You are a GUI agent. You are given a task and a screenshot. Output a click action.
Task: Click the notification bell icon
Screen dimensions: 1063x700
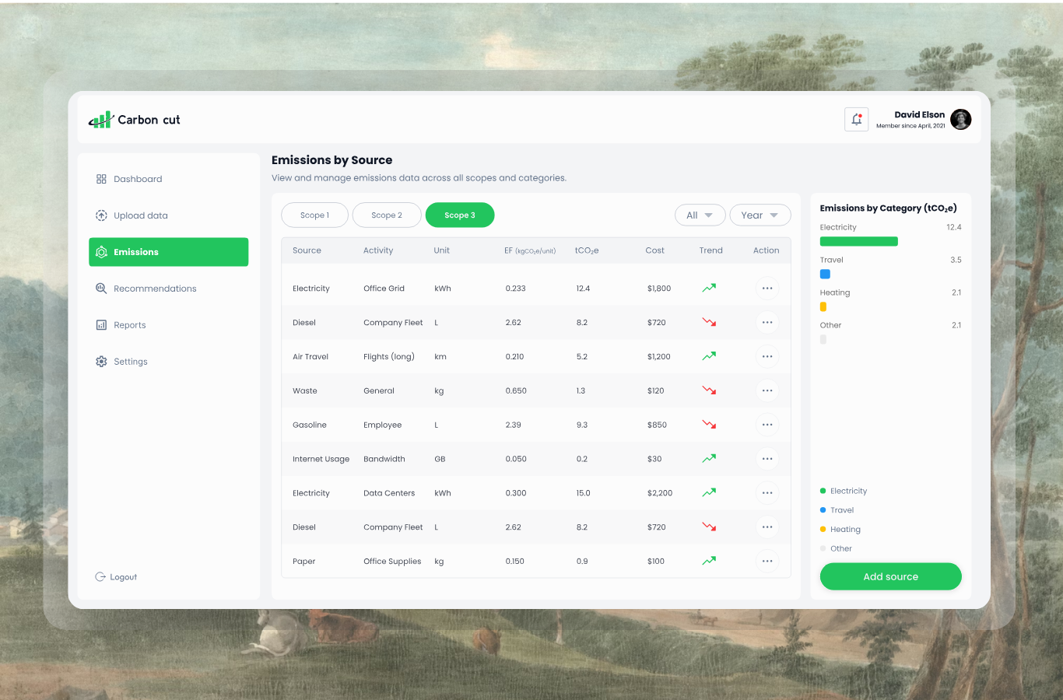(856, 120)
